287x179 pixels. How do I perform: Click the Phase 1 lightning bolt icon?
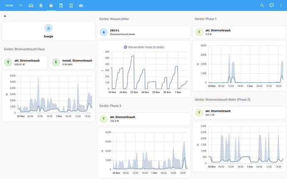point(199,32)
